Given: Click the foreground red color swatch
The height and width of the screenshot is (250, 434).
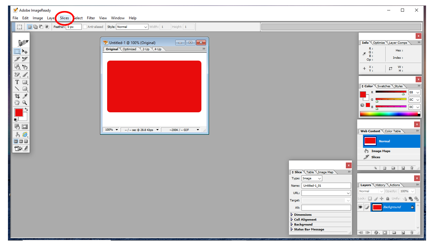Looking at the screenshot, I should click(x=19, y=112).
